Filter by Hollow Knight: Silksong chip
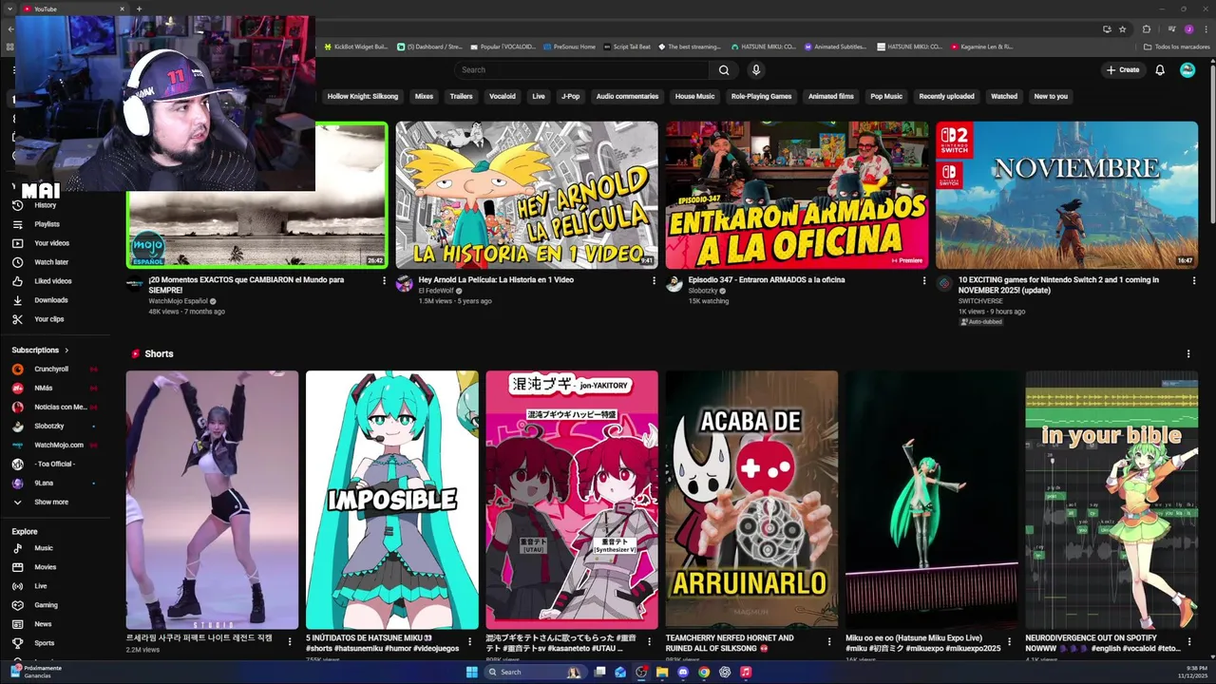The width and height of the screenshot is (1216, 684). pos(363,96)
